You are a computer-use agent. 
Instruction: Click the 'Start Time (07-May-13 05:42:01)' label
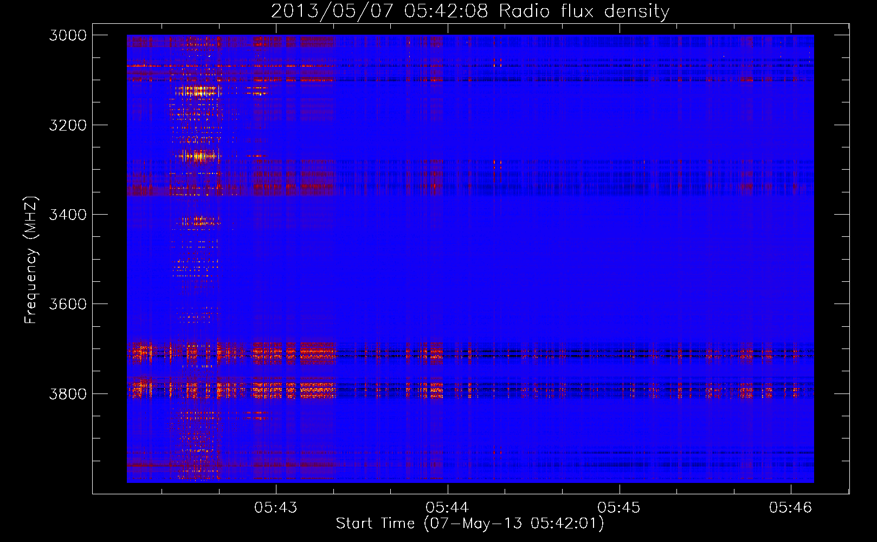tap(470, 524)
